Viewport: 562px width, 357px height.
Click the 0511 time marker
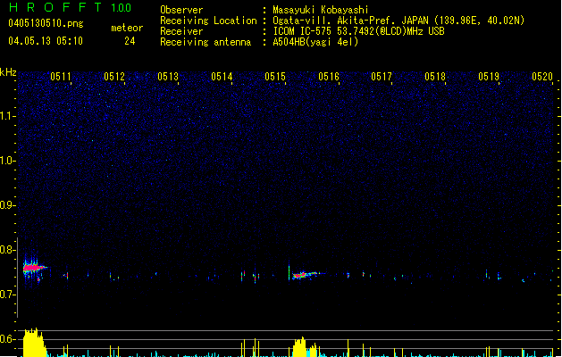(x=61, y=77)
